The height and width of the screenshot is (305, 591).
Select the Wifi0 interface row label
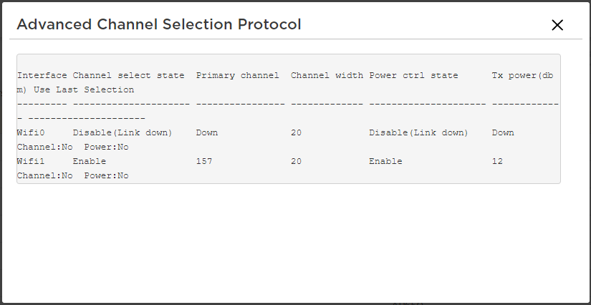point(31,133)
